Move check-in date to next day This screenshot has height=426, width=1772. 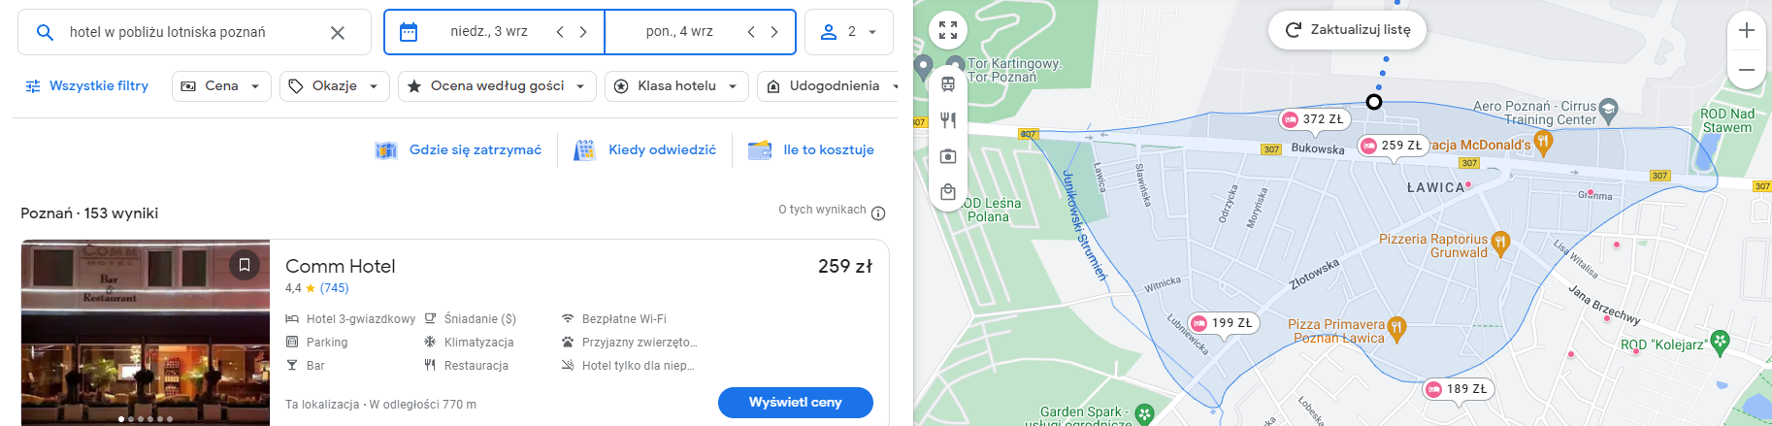click(583, 32)
